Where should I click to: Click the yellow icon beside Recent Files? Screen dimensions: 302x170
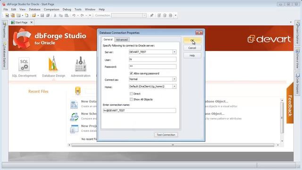point(78,91)
